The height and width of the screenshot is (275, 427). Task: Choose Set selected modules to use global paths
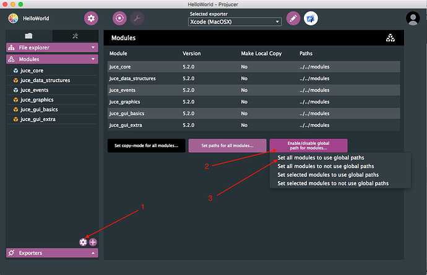click(x=328, y=175)
